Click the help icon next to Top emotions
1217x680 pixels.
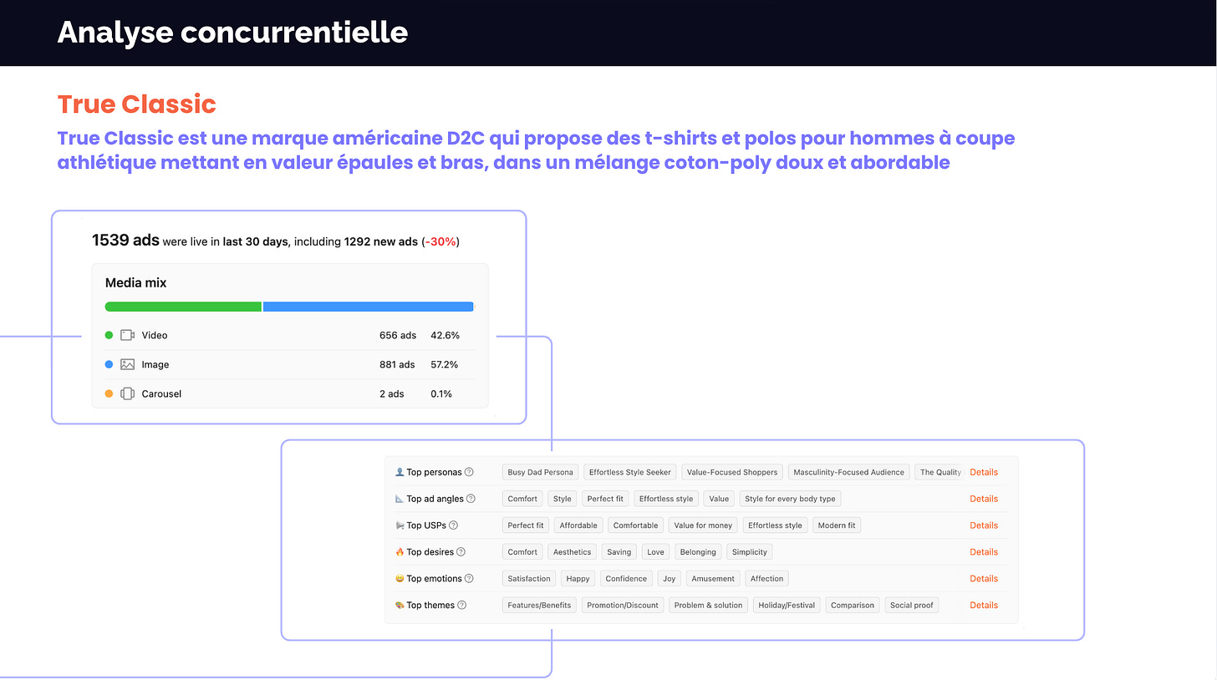(x=469, y=579)
